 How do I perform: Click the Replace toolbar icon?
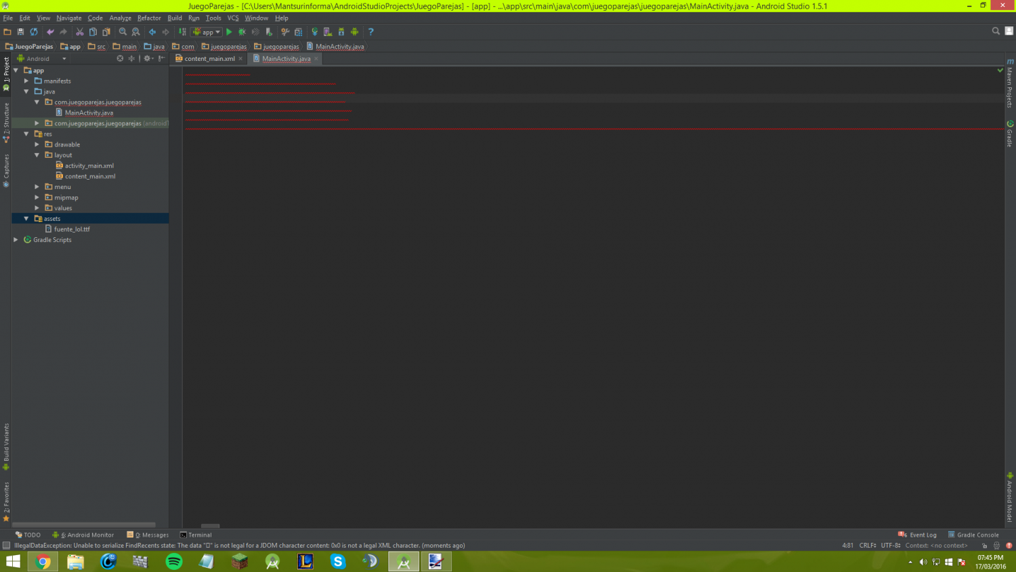click(x=135, y=32)
